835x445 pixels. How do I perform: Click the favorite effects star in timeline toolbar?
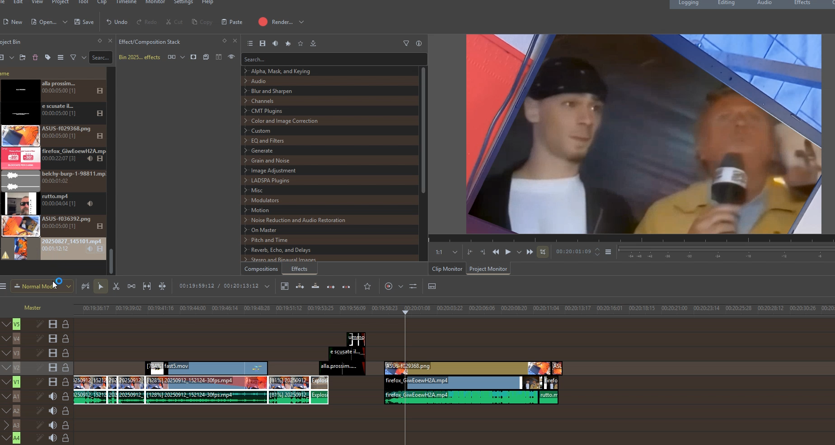pyautogui.click(x=367, y=286)
